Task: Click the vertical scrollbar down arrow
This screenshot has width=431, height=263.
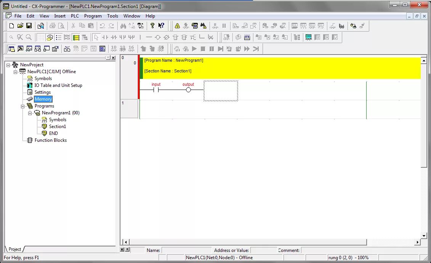Action: (424, 236)
